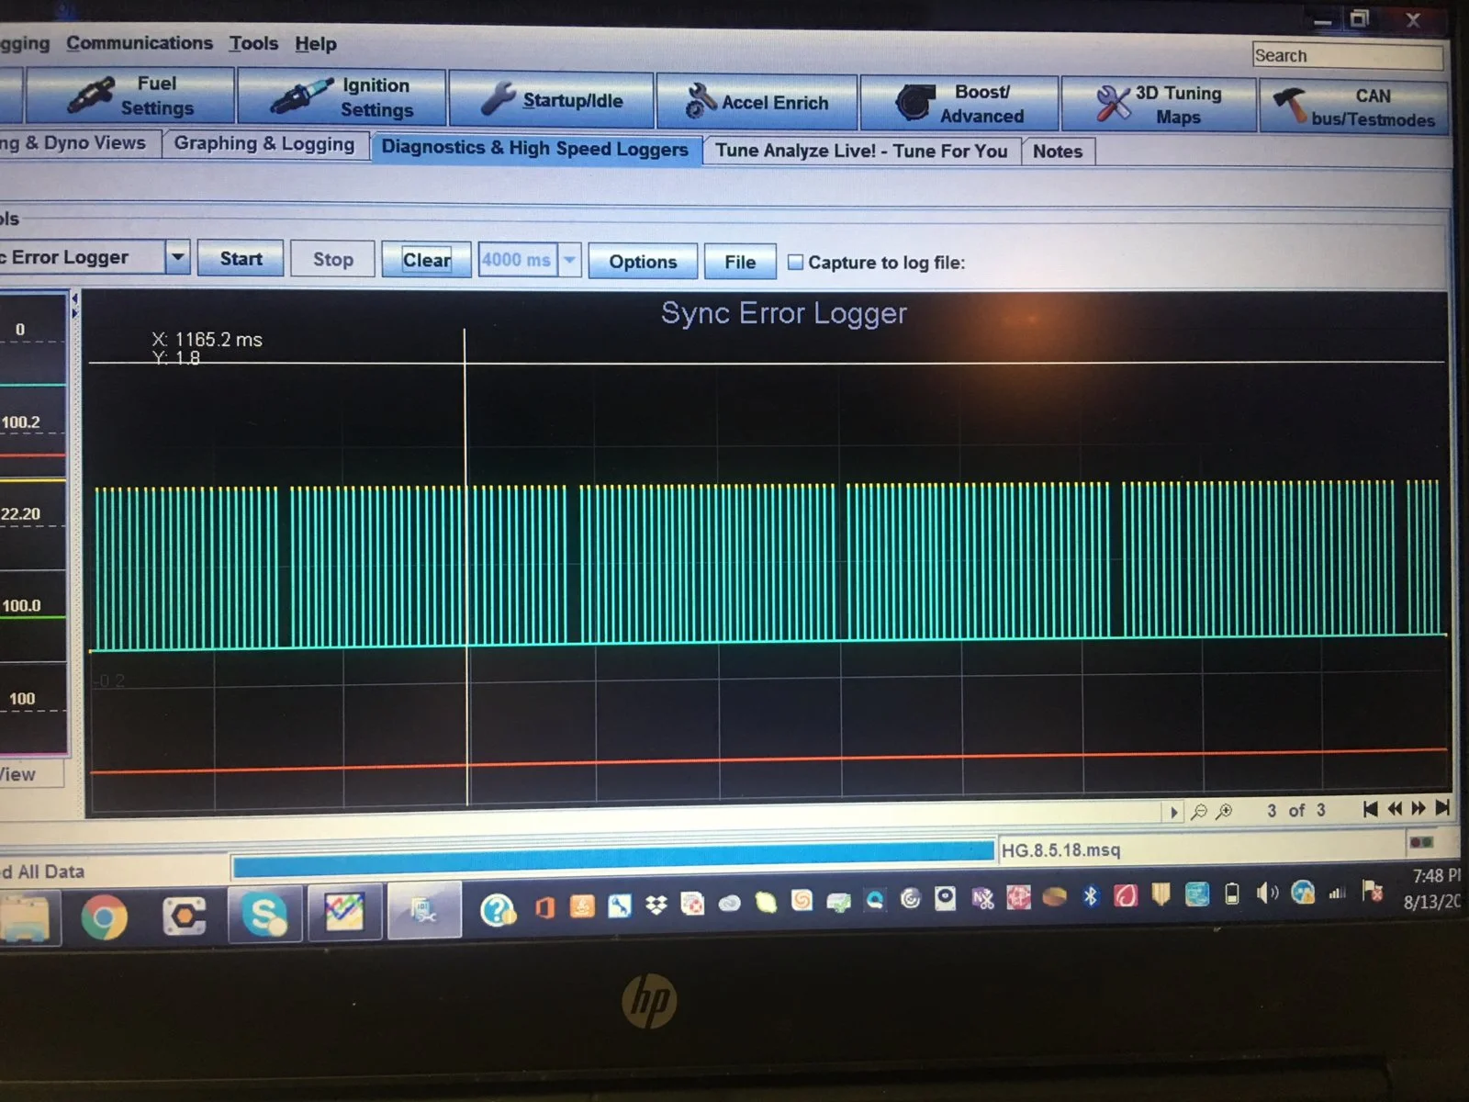Click the 3 of 3 page indicator
Image resolution: width=1469 pixels, height=1102 pixels.
1295,811
